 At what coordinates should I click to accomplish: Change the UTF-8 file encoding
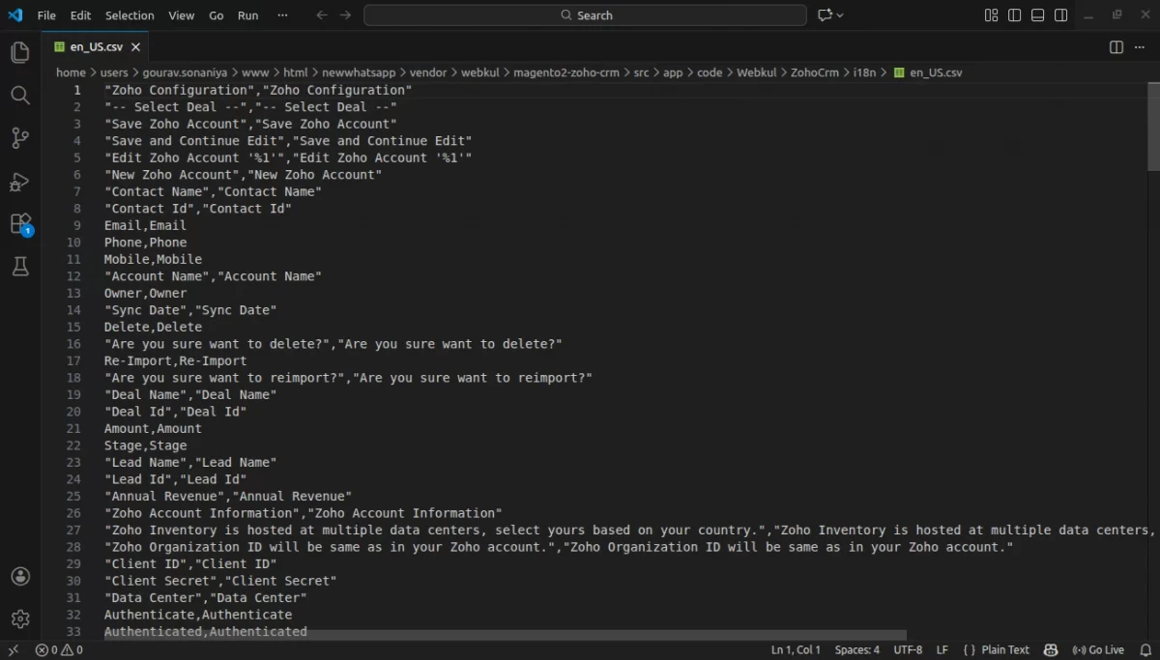[908, 650]
